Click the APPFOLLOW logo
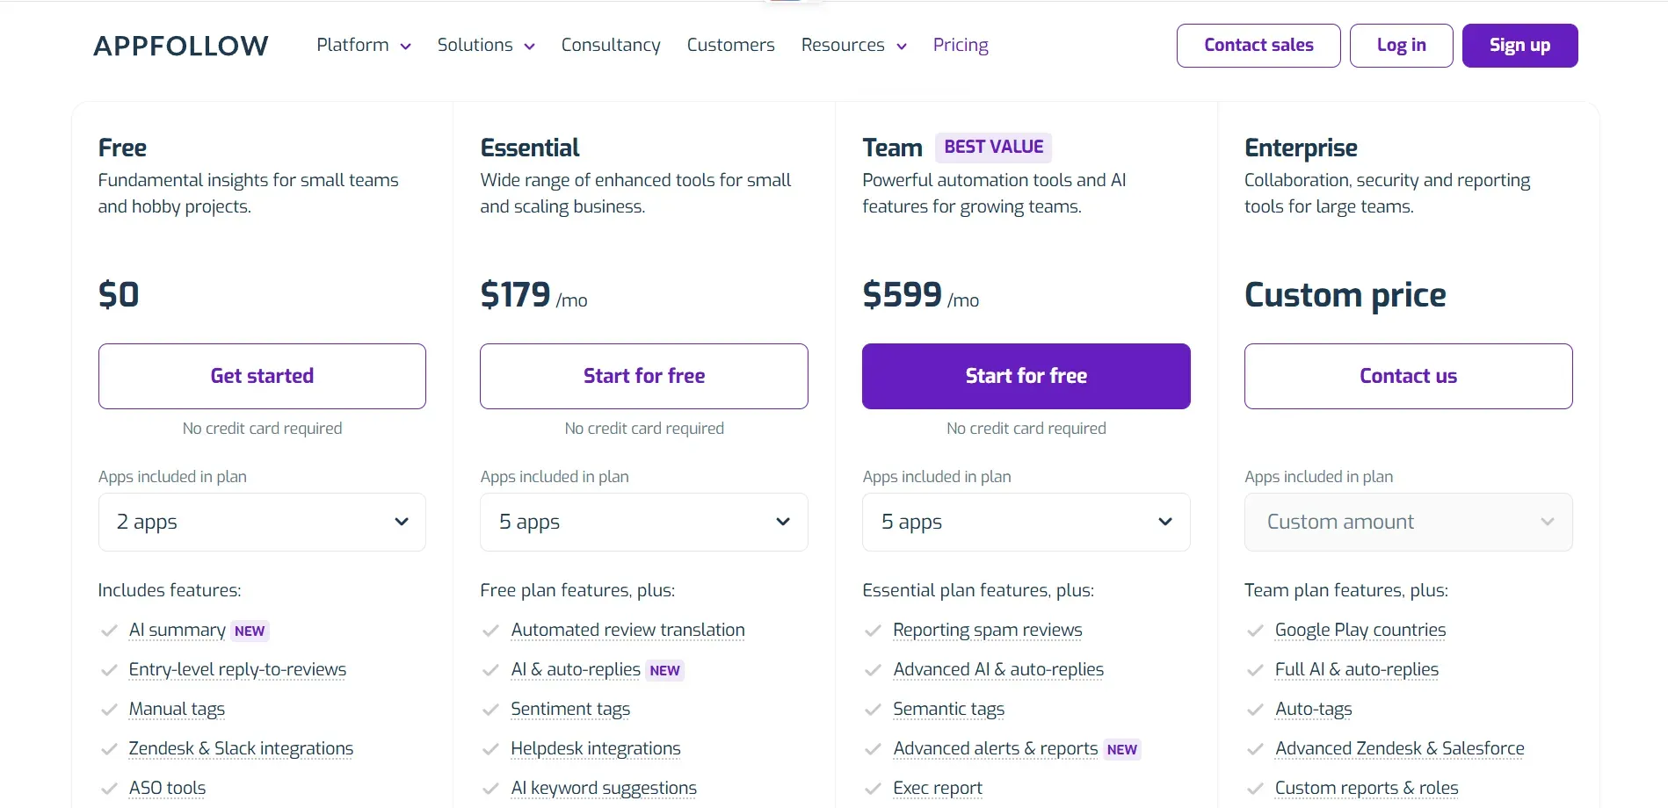Screen dimensions: 1668x808 point(179,46)
